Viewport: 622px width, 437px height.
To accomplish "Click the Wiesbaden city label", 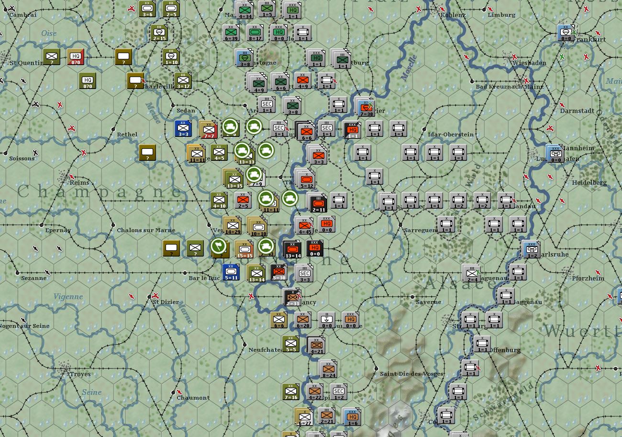I will click(529, 63).
